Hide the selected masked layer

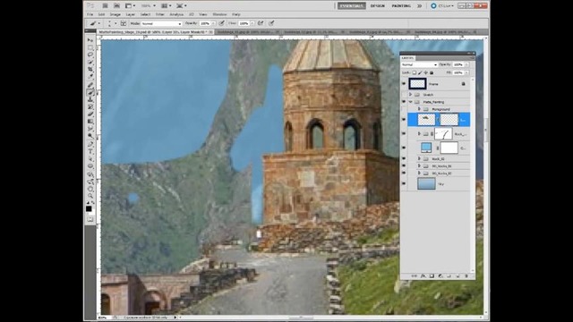pos(404,119)
